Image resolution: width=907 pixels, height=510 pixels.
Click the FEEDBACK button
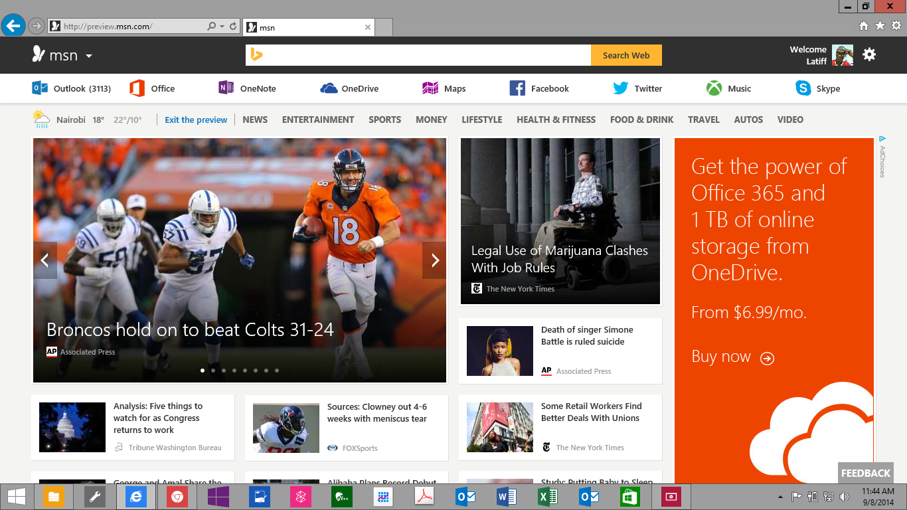click(x=866, y=473)
